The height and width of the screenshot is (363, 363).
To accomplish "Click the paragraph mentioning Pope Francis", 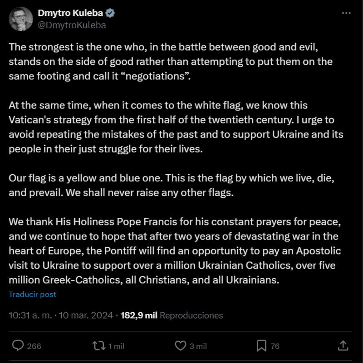I will click(x=175, y=251).
